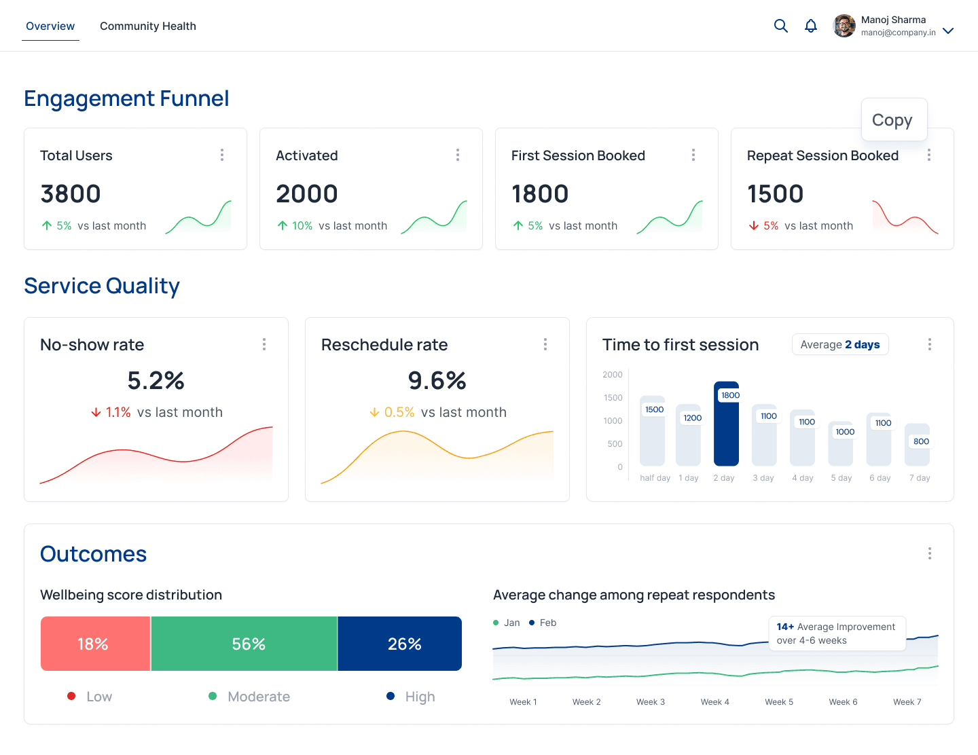This screenshot has height=755, width=978.
Task: Toggle the Low legend item
Action: (x=90, y=697)
